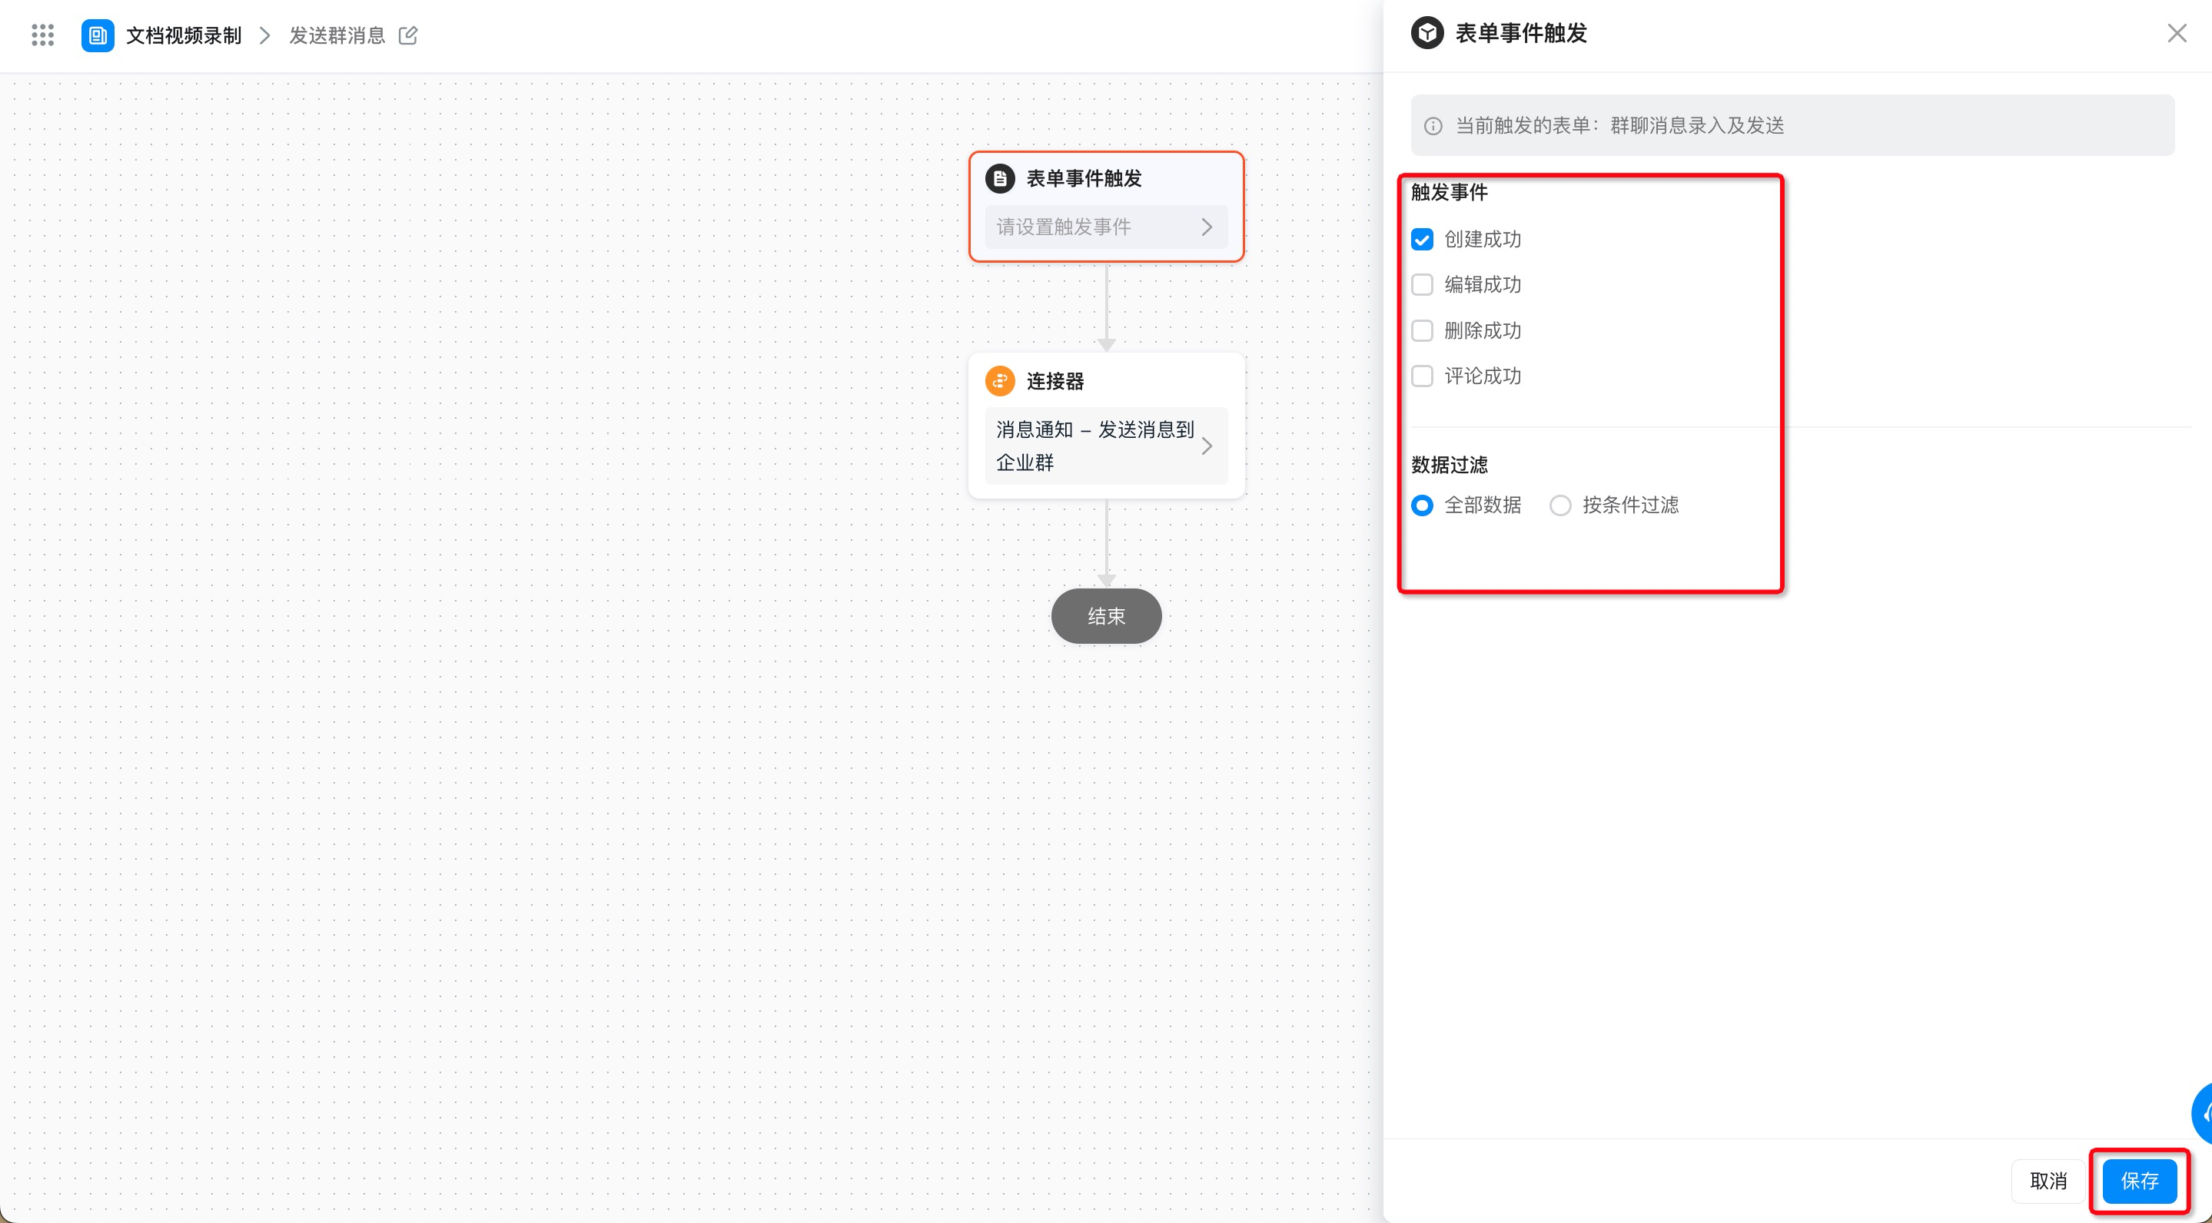
Task: Open the apps grid launcher icon
Action: (42, 35)
